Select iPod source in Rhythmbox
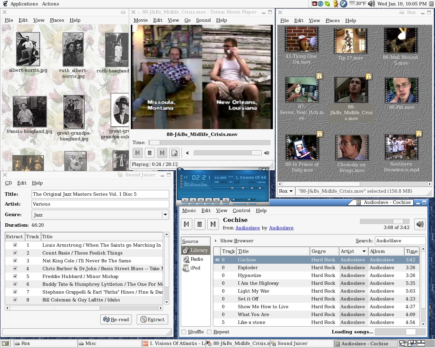Viewport: 435px width, 348px height. (x=196, y=268)
